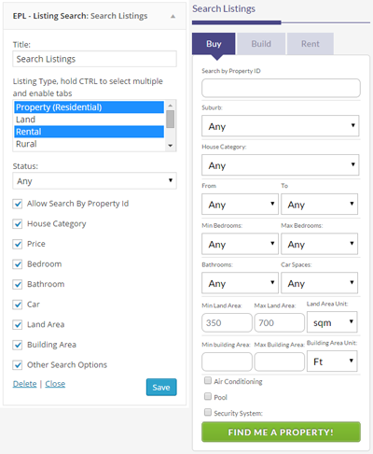373x454 pixels.
Task: Expand the House Category dropdown in search form
Action: point(281,165)
